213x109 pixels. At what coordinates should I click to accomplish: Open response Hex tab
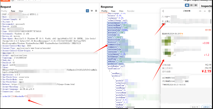pyautogui.click(x=121, y=11)
